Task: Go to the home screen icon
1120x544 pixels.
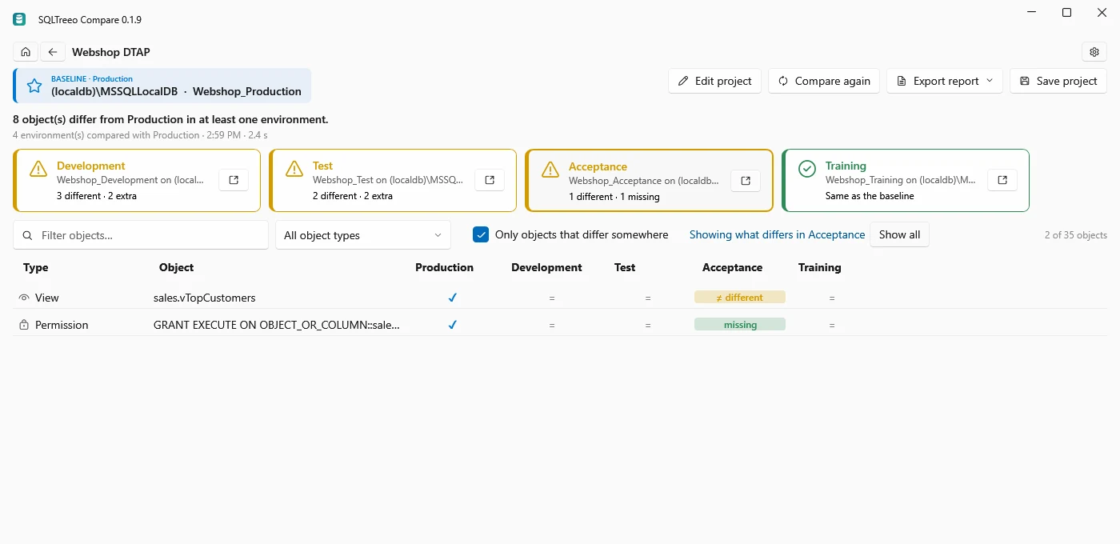Action: 26,52
